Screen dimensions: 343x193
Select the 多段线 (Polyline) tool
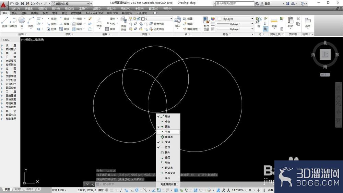coord(13,22)
